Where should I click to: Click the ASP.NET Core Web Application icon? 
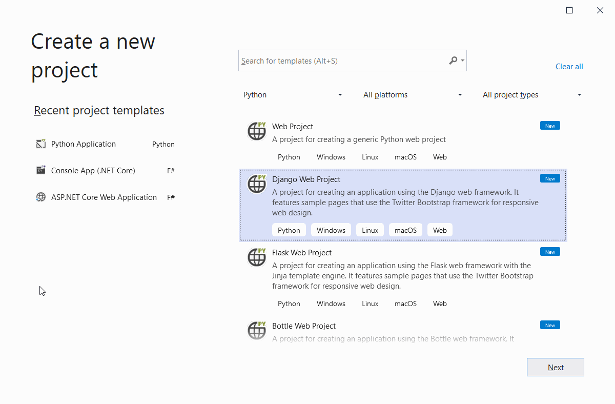(x=41, y=197)
